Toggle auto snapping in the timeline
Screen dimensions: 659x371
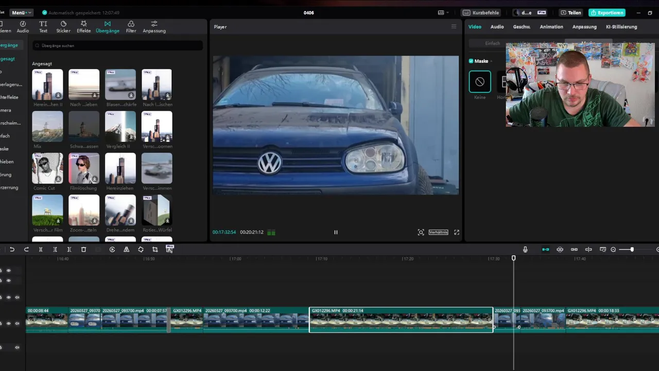point(560,249)
